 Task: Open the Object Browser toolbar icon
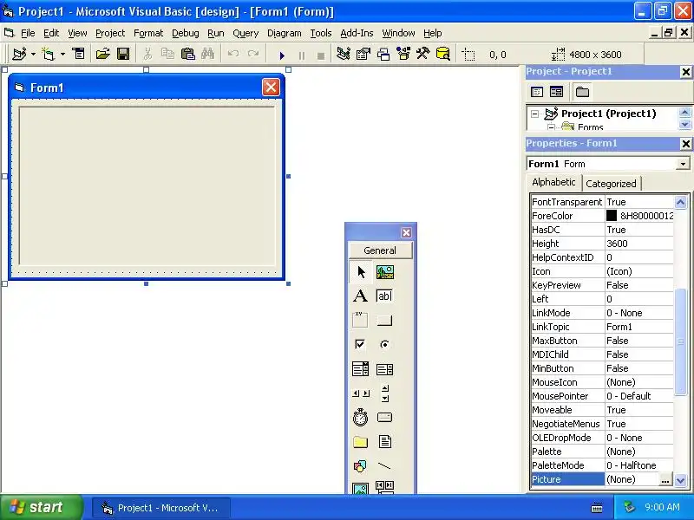click(403, 55)
